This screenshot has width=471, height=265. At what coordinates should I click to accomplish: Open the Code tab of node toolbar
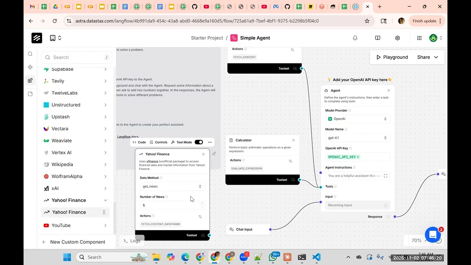click(139, 142)
